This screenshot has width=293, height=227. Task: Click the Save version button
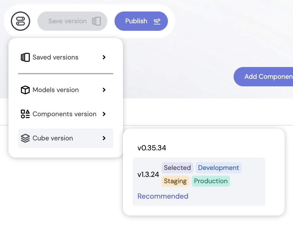72,21
